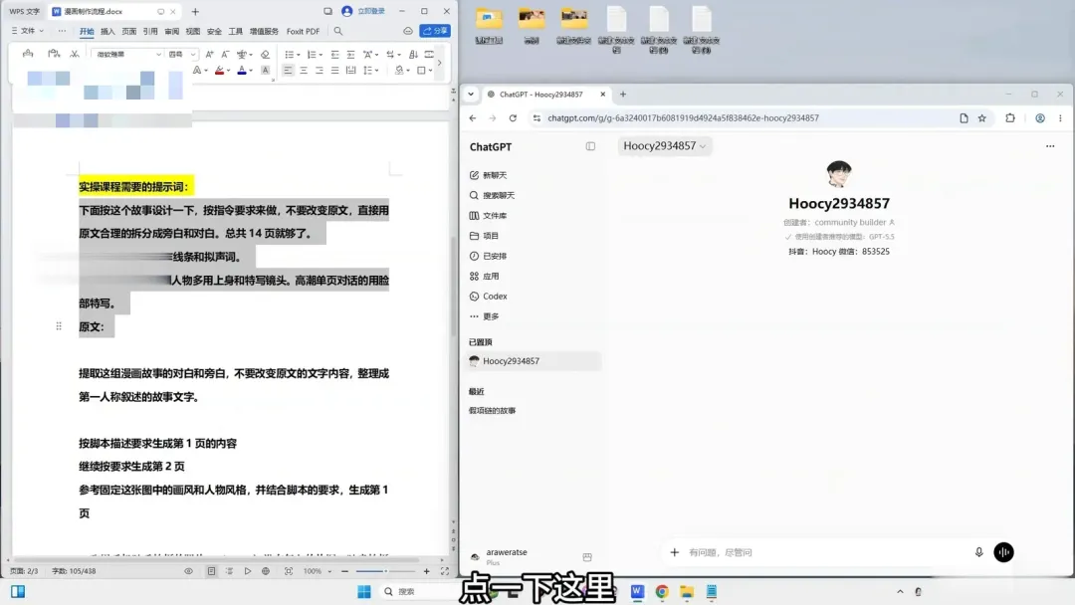
Task: Open the Foxit PDF ribbon tab
Action: pos(303,32)
